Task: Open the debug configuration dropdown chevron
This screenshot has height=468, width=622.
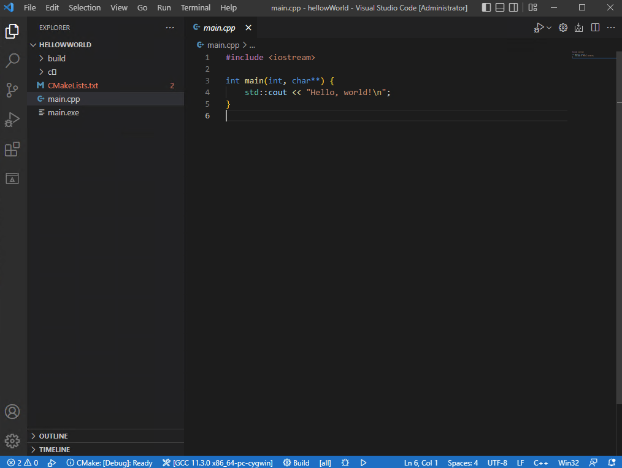Action: coord(548,28)
